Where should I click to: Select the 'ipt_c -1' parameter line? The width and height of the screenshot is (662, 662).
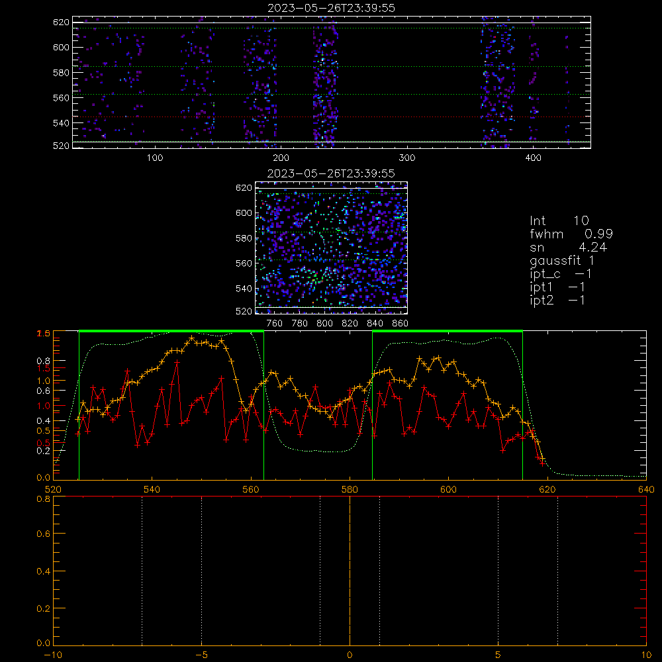(561, 274)
